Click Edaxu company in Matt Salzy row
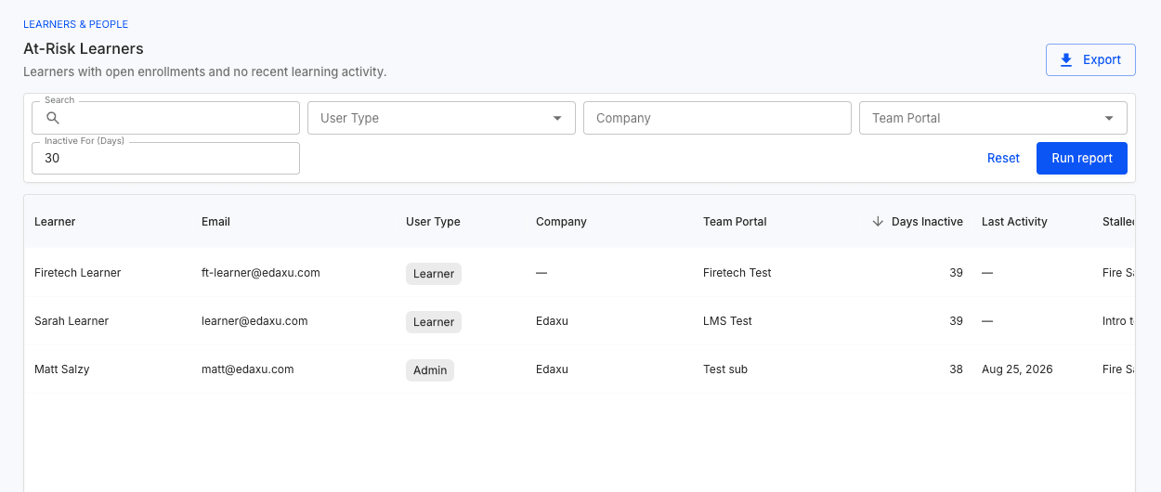 (552, 369)
